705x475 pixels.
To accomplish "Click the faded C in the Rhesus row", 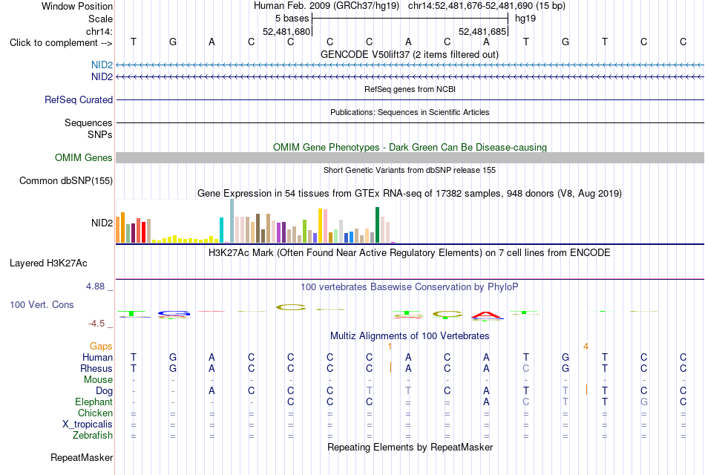I will (526, 368).
